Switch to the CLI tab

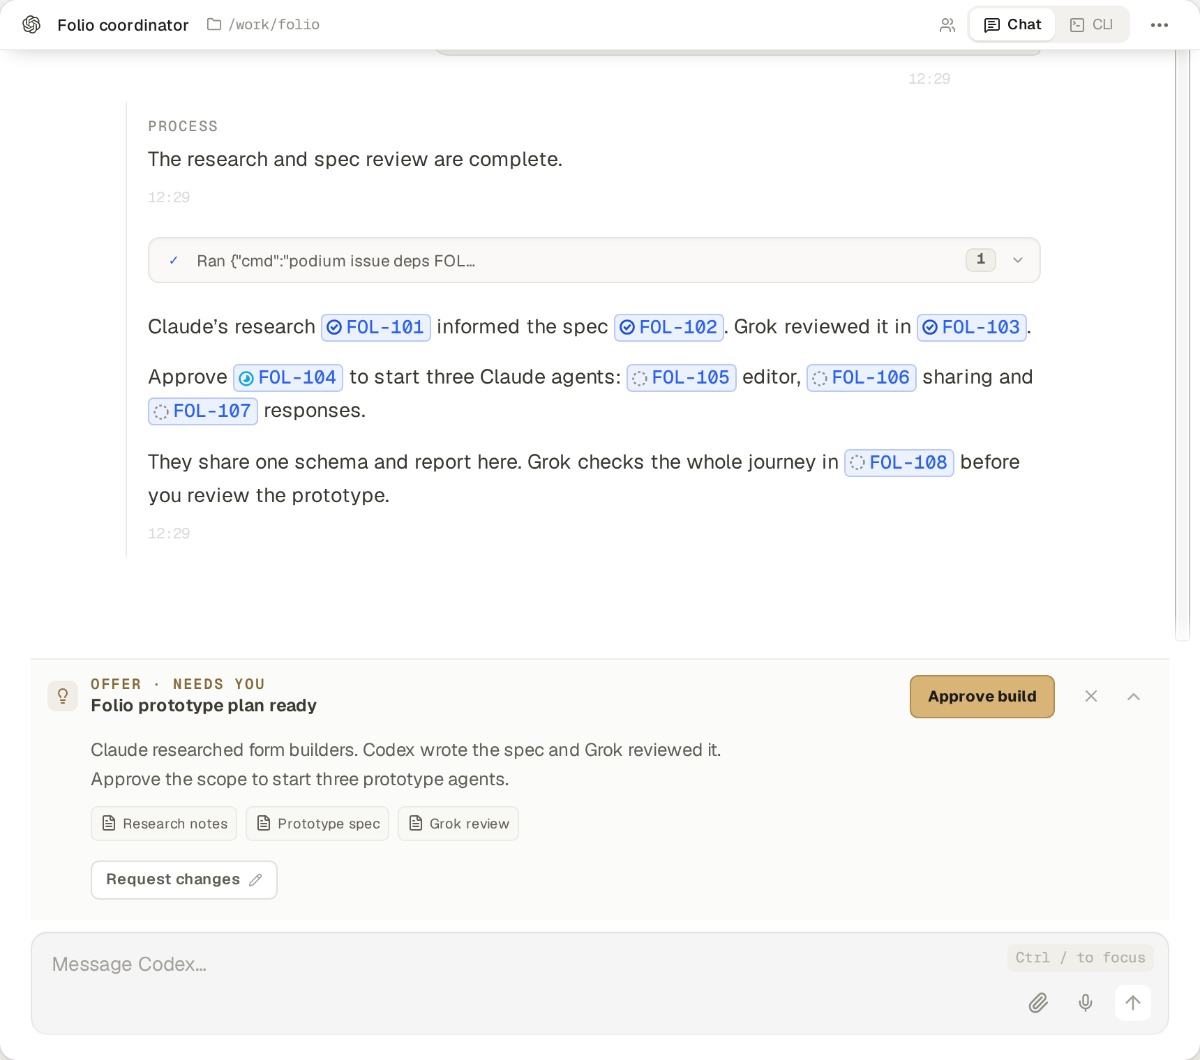[1092, 24]
